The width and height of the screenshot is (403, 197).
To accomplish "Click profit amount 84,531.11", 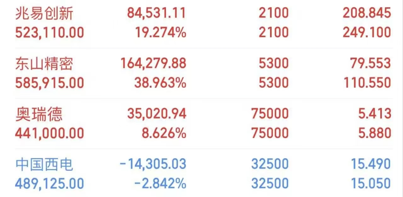I will 156,14.
